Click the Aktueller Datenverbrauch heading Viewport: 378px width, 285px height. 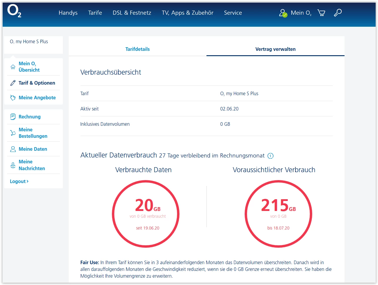click(x=119, y=155)
